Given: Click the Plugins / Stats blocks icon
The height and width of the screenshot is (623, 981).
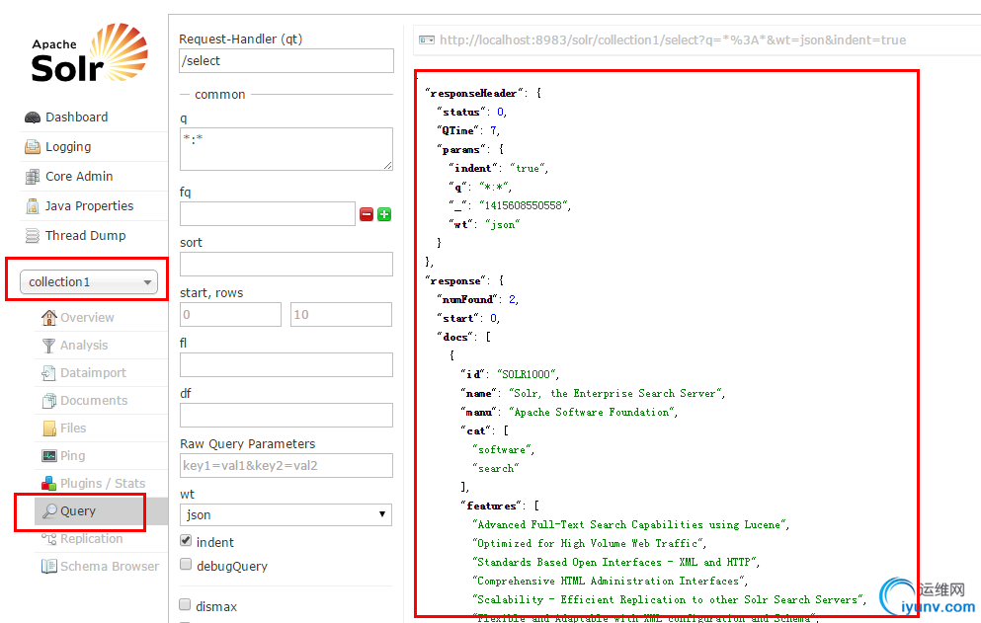Looking at the screenshot, I should [48, 484].
